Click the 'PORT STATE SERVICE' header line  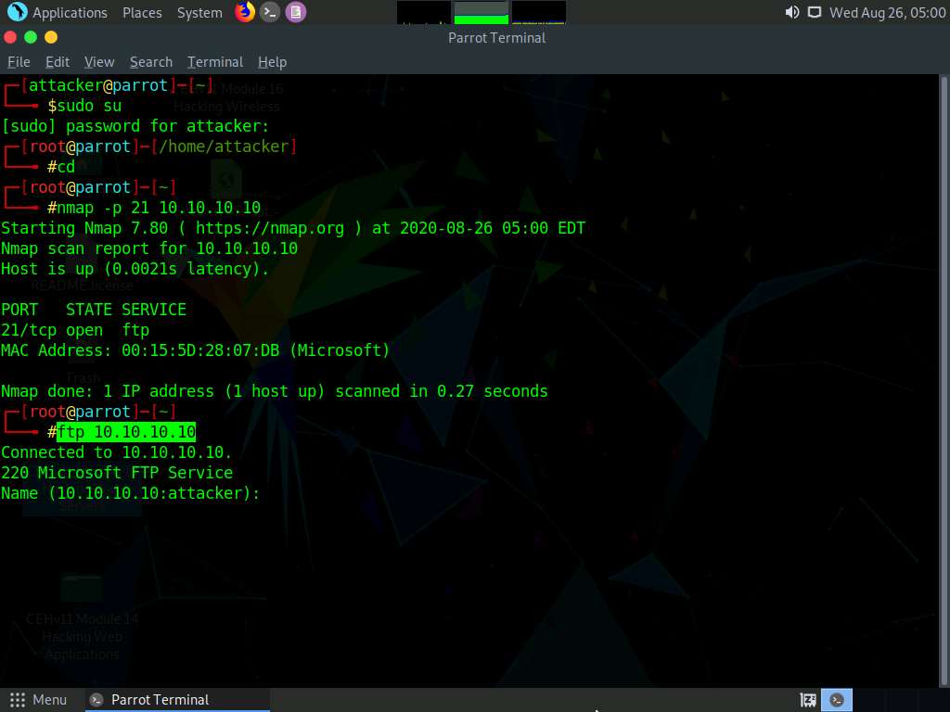click(94, 310)
